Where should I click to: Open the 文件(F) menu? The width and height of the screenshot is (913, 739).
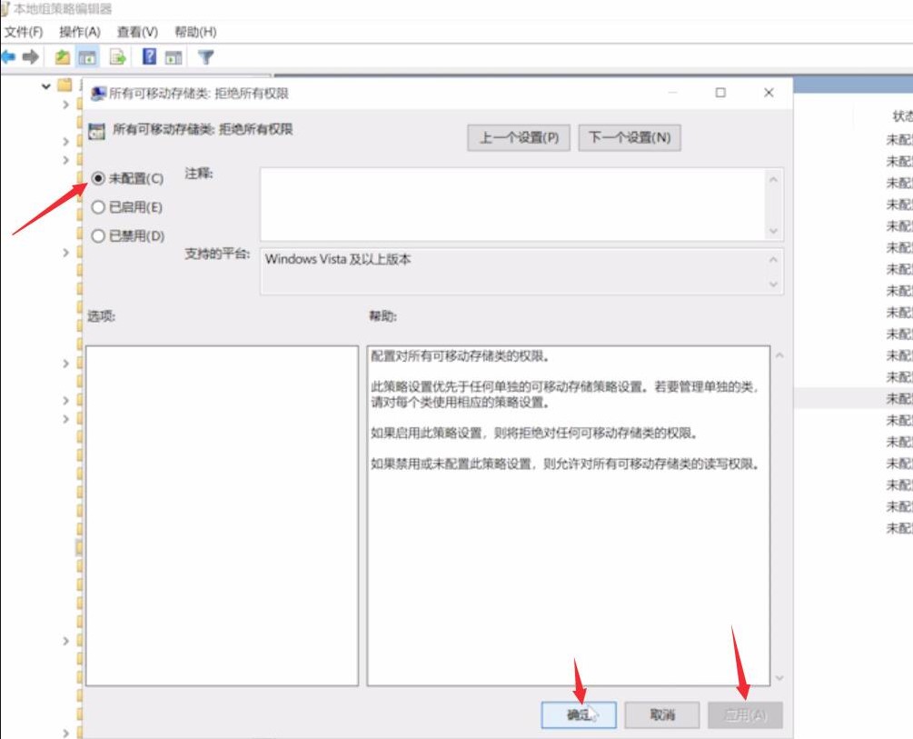click(x=24, y=32)
